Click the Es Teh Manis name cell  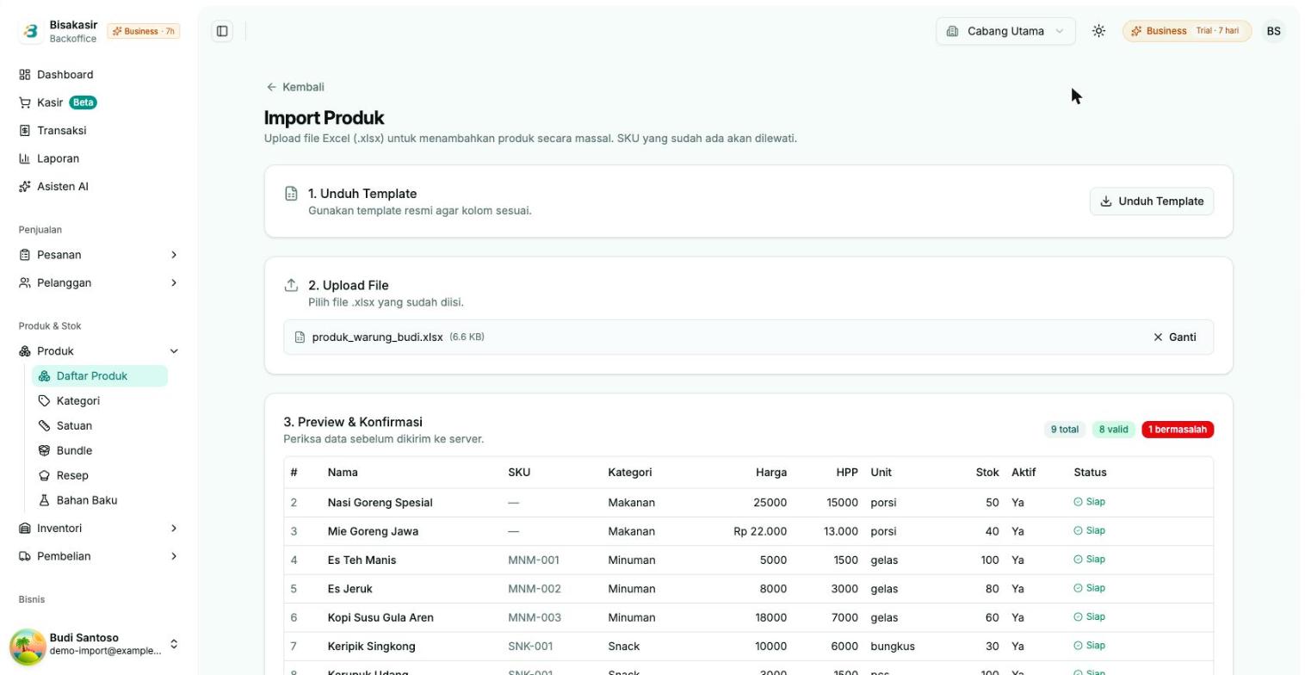[x=362, y=560]
